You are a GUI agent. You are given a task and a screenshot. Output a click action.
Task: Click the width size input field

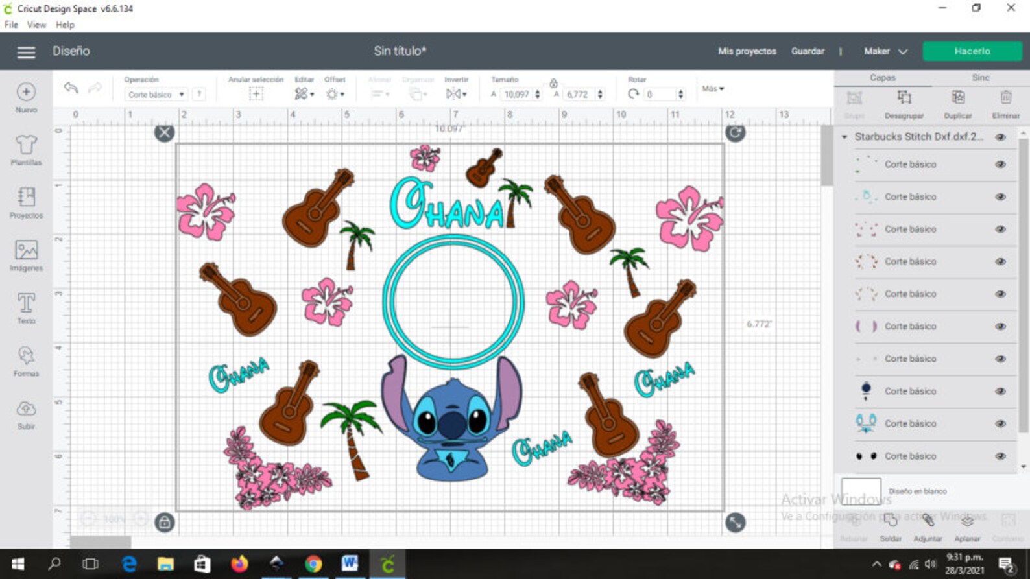[516, 95]
